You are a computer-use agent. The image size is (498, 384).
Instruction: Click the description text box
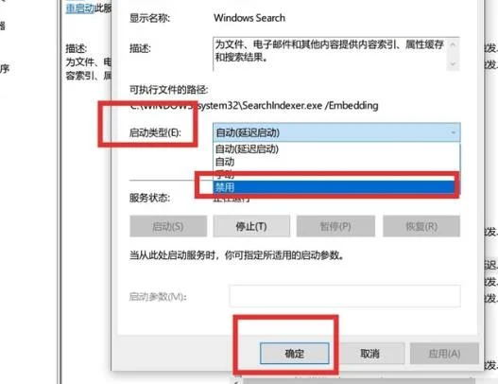tap(336, 53)
